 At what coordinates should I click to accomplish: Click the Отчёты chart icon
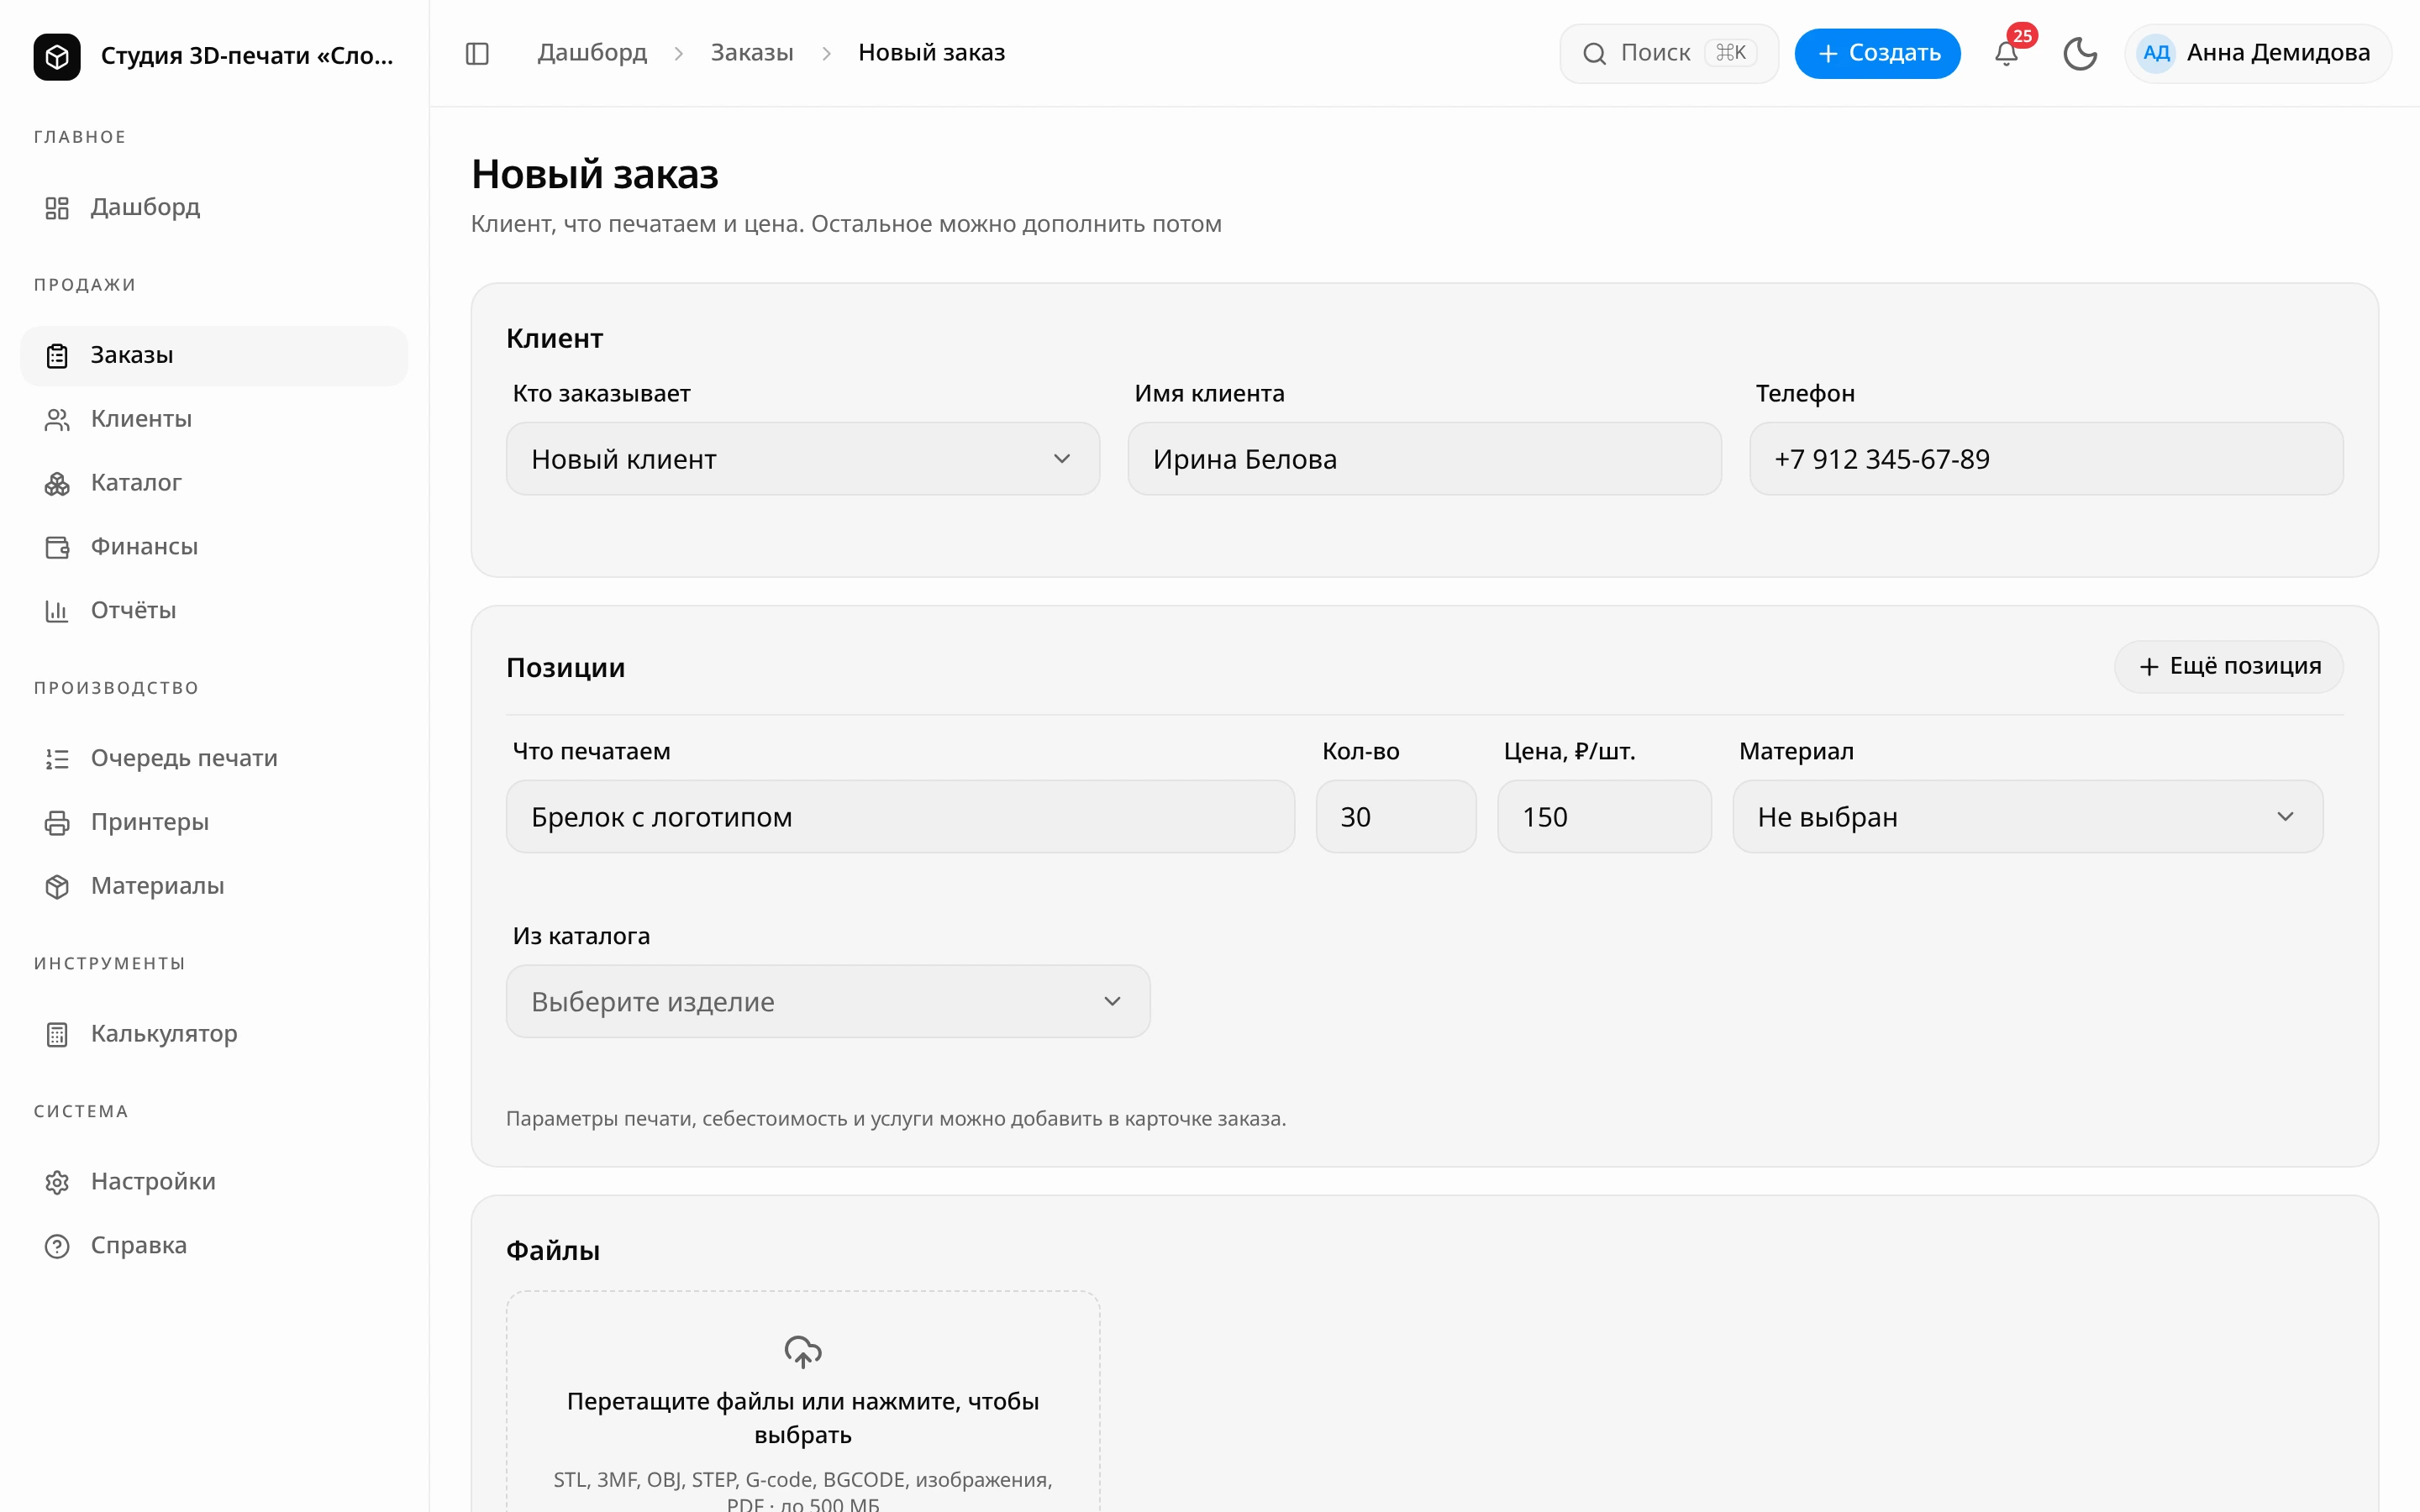pos(57,611)
